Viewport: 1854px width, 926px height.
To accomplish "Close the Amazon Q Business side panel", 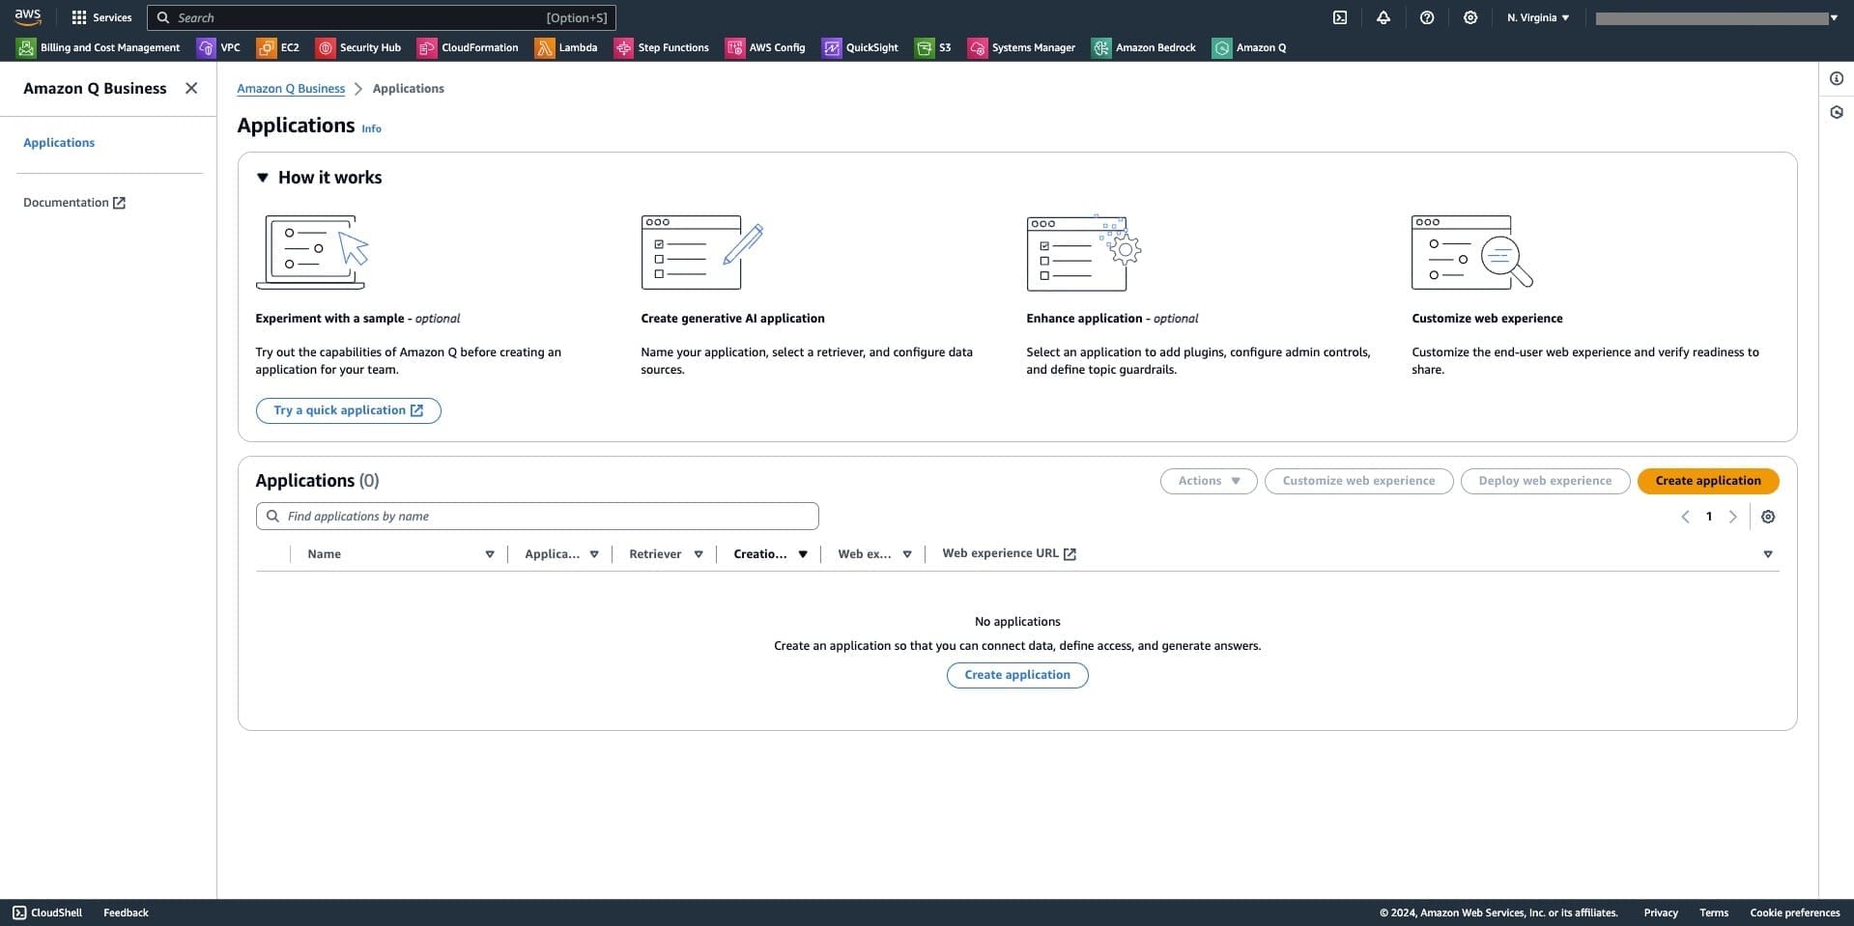I will point(191,88).
